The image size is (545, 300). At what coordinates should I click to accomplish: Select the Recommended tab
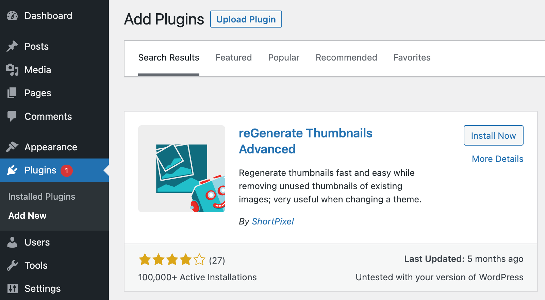(x=346, y=57)
